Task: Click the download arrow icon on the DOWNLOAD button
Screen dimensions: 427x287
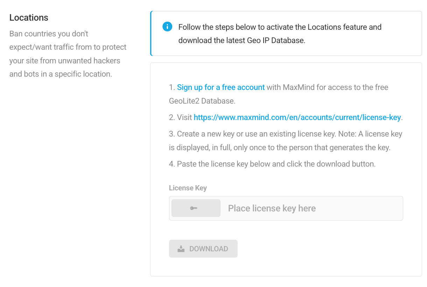Action: point(180,248)
